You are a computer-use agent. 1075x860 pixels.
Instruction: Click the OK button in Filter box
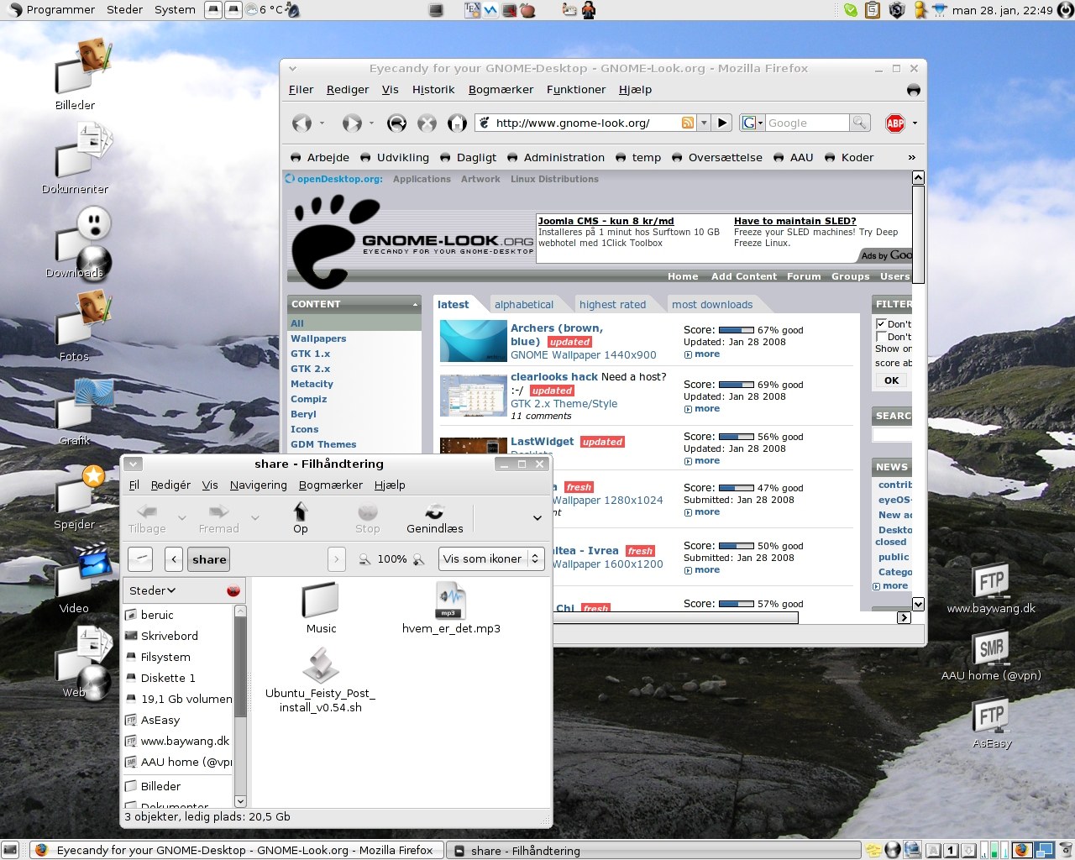click(891, 380)
